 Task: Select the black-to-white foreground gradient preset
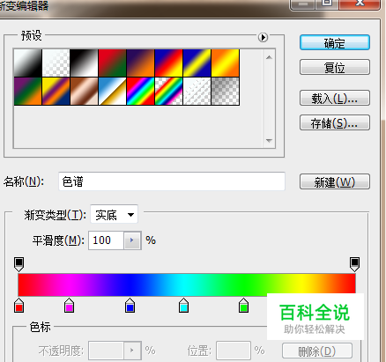[28, 63]
